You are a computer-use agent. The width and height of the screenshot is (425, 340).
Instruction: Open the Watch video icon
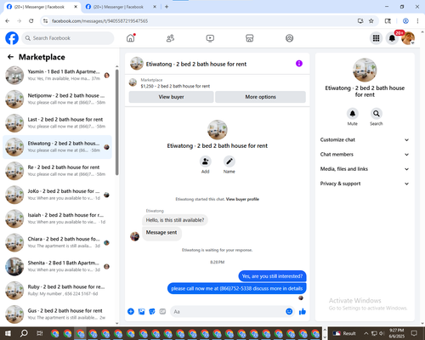pos(210,38)
